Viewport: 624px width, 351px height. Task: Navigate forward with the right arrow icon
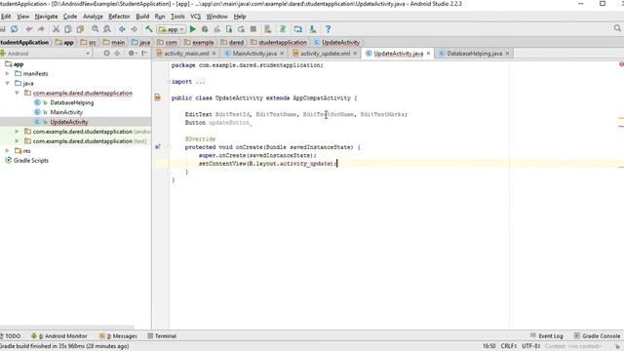pyautogui.click(x=135, y=29)
